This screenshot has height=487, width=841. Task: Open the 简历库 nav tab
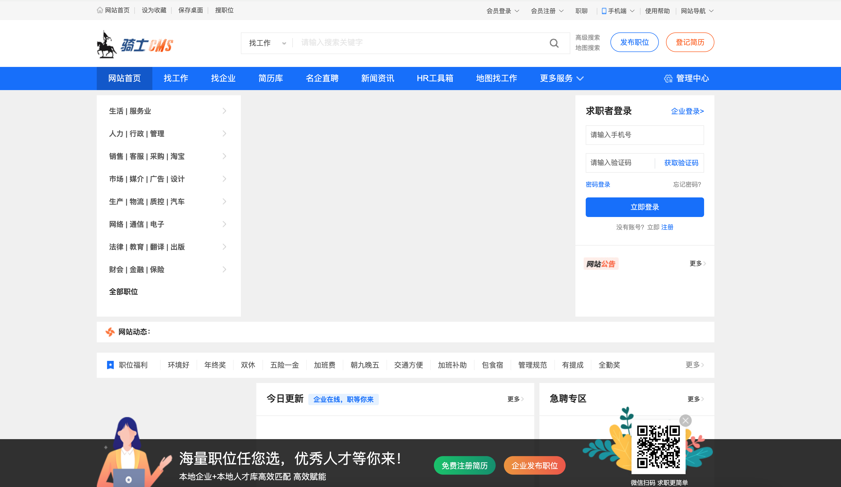coord(271,79)
